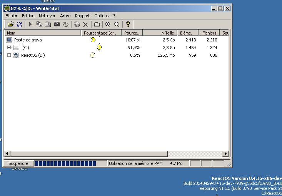Expand the (C:) drive tree node
282x196 pixels.
pos(9,47)
